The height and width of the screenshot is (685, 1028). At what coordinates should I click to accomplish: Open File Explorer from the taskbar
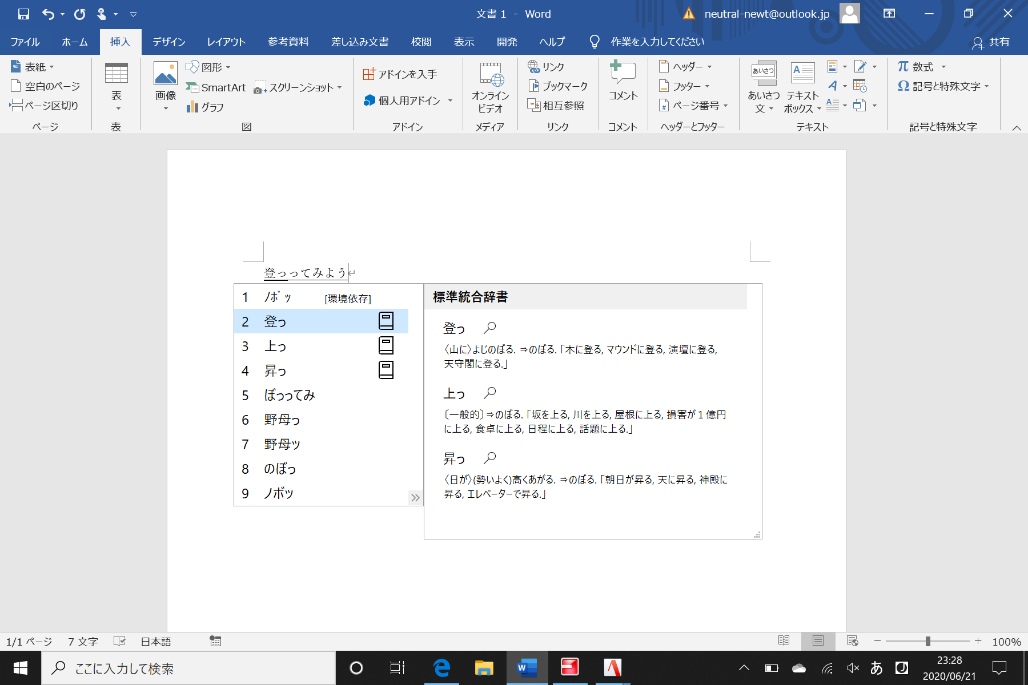pyautogui.click(x=484, y=667)
